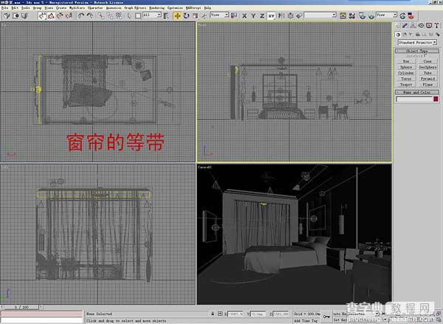Activate the Select and Move tool
Image resolution: width=443 pixels, height=324 pixels.
point(177,15)
